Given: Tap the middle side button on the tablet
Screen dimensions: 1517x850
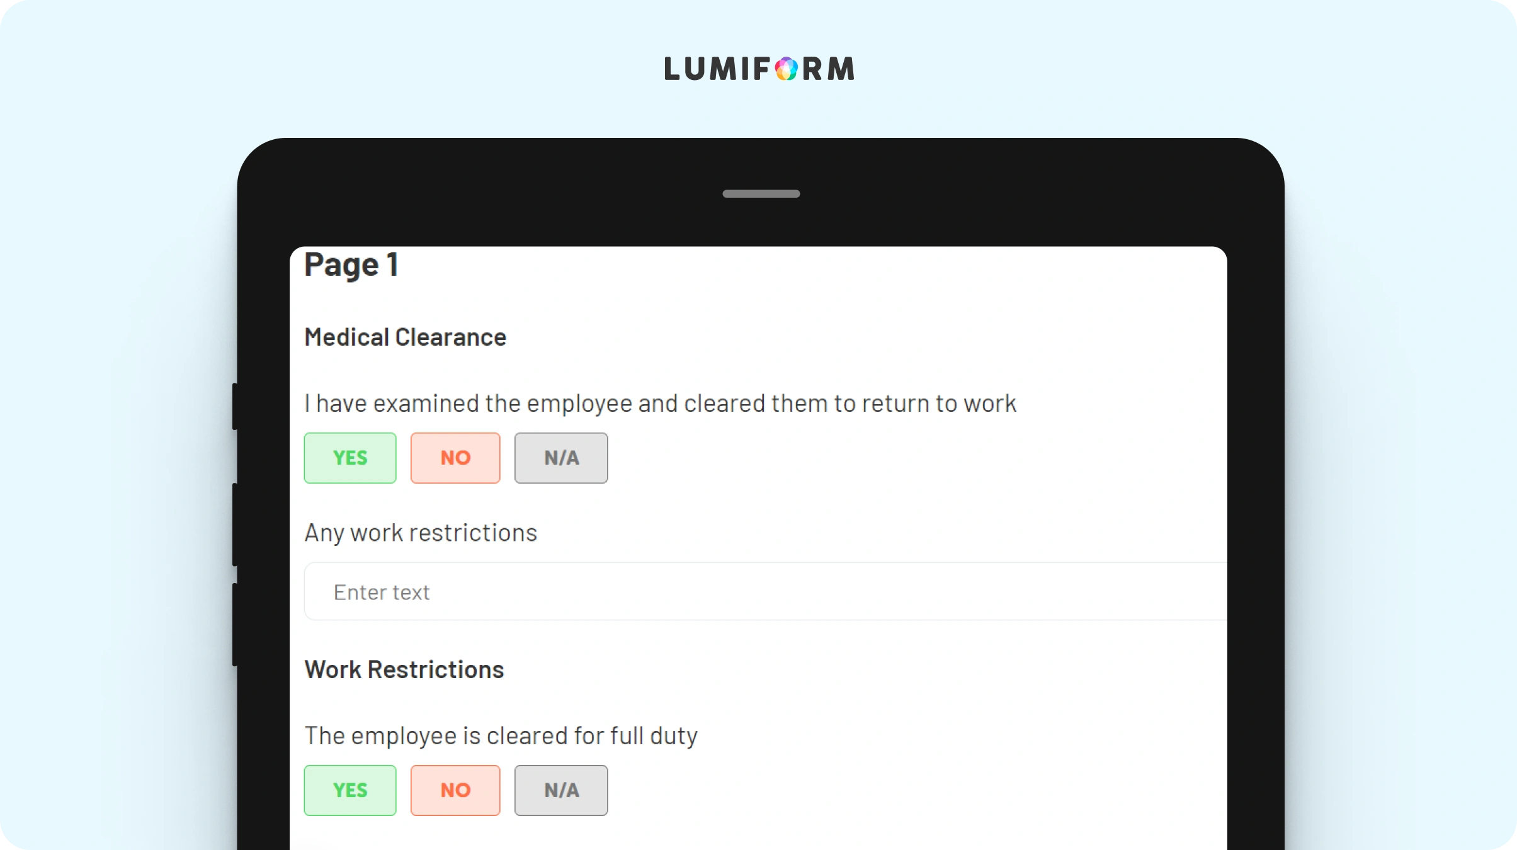Looking at the screenshot, I should [235, 524].
